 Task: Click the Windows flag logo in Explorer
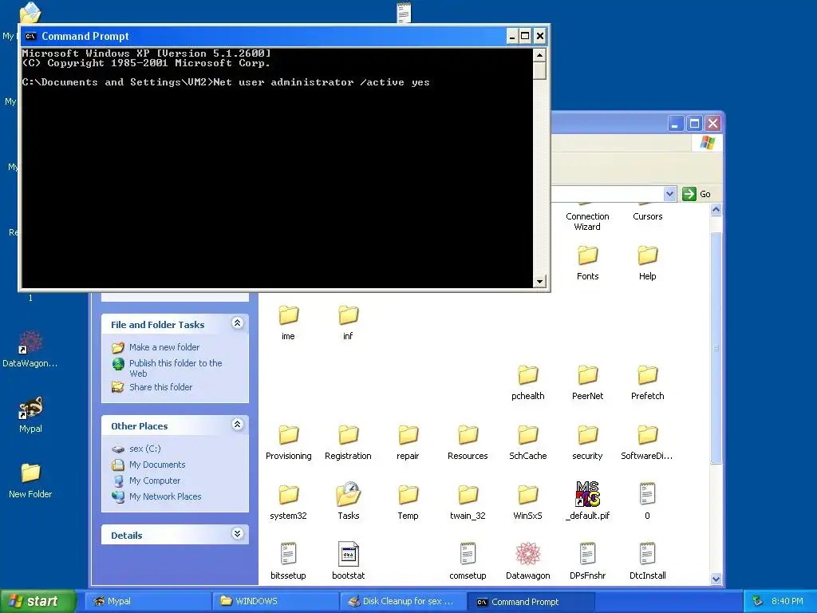click(x=708, y=142)
